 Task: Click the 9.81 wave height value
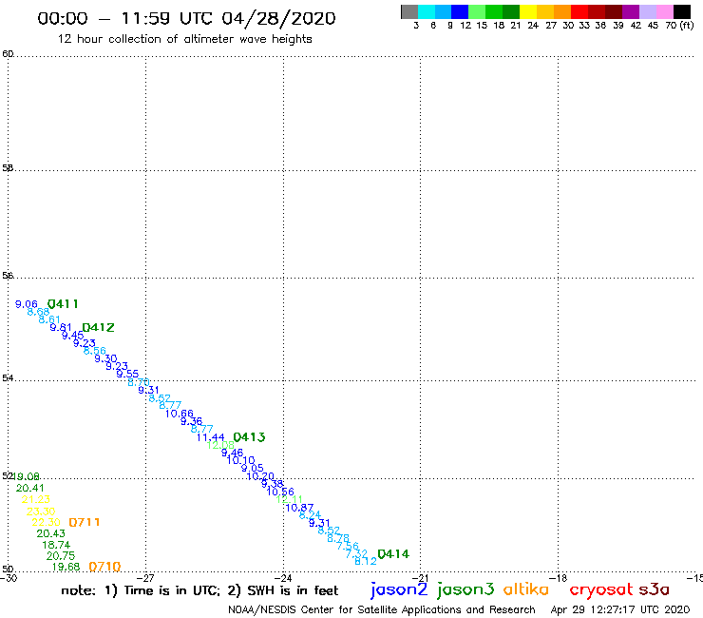(x=61, y=327)
